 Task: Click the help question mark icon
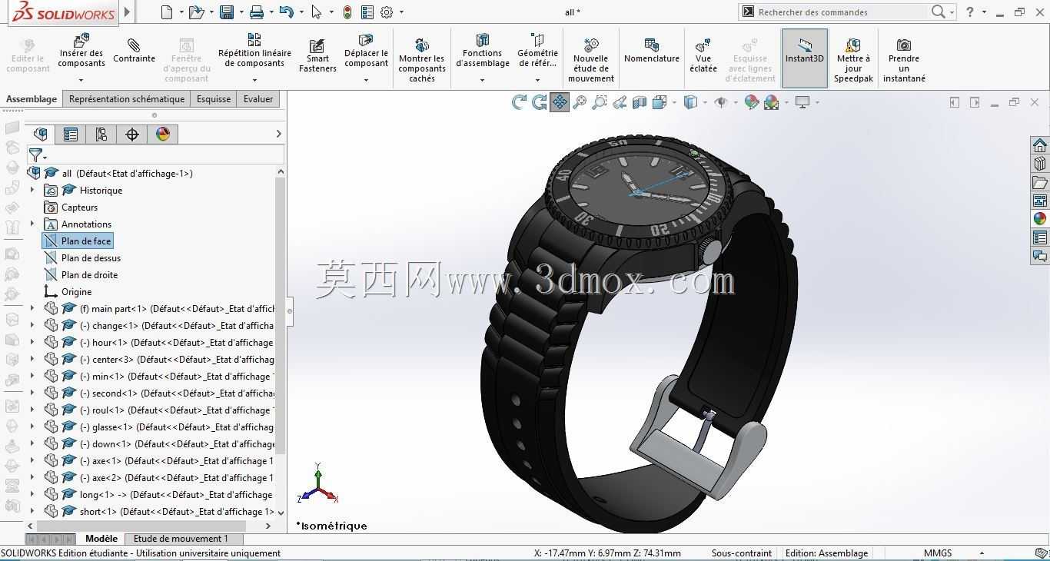970,12
